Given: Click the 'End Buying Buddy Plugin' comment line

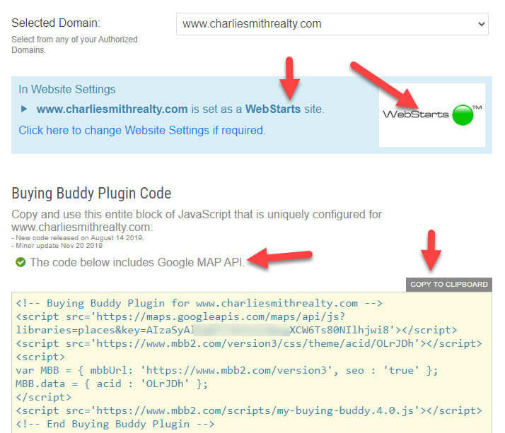Looking at the screenshot, I should coord(115,424).
